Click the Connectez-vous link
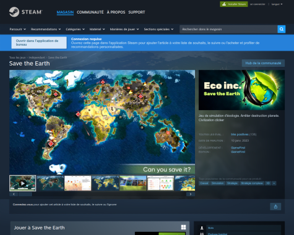Image resolution: width=294 pixels, height=235 pixels. point(23,205)
